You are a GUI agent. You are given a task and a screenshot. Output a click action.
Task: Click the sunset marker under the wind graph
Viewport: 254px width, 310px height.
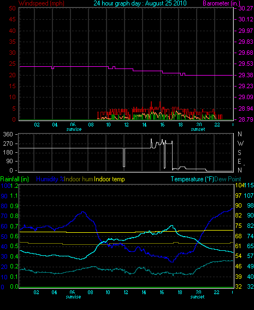tap(198, 129)
